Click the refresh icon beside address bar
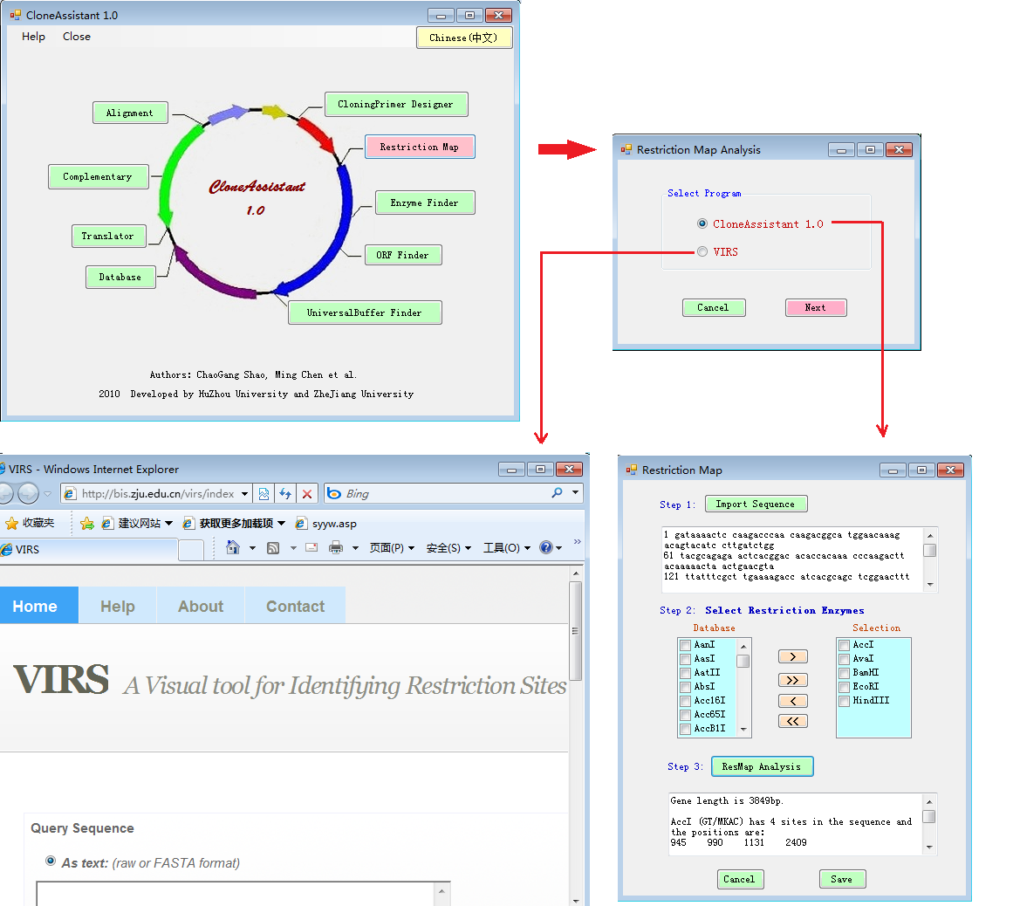Image resolution: width=1013 pixels, height=906 pixels. coord(285,494)
